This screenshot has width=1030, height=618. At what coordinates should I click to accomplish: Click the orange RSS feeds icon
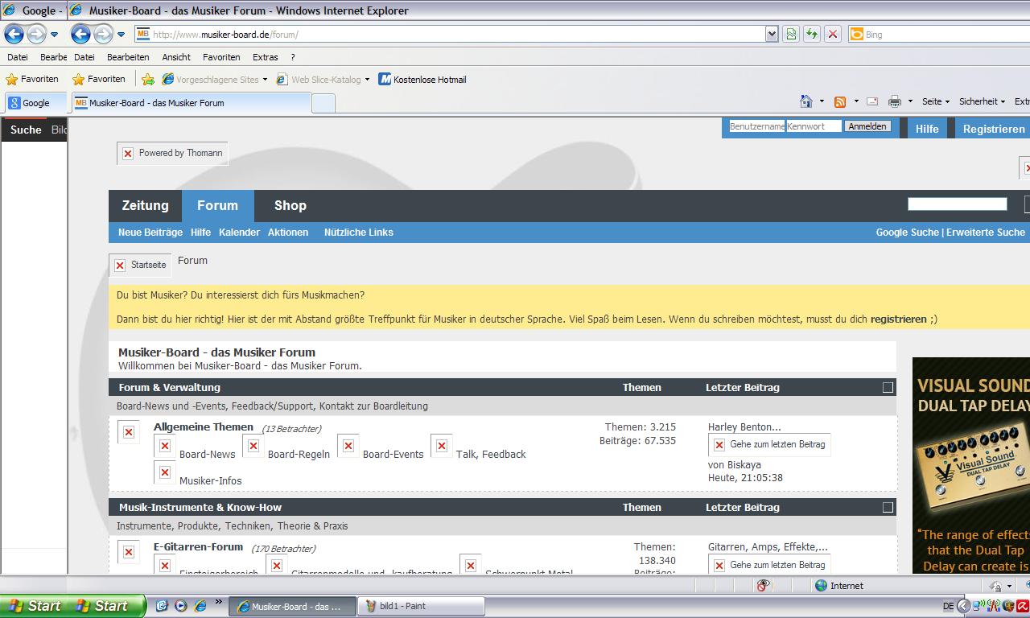pos(840,101)
